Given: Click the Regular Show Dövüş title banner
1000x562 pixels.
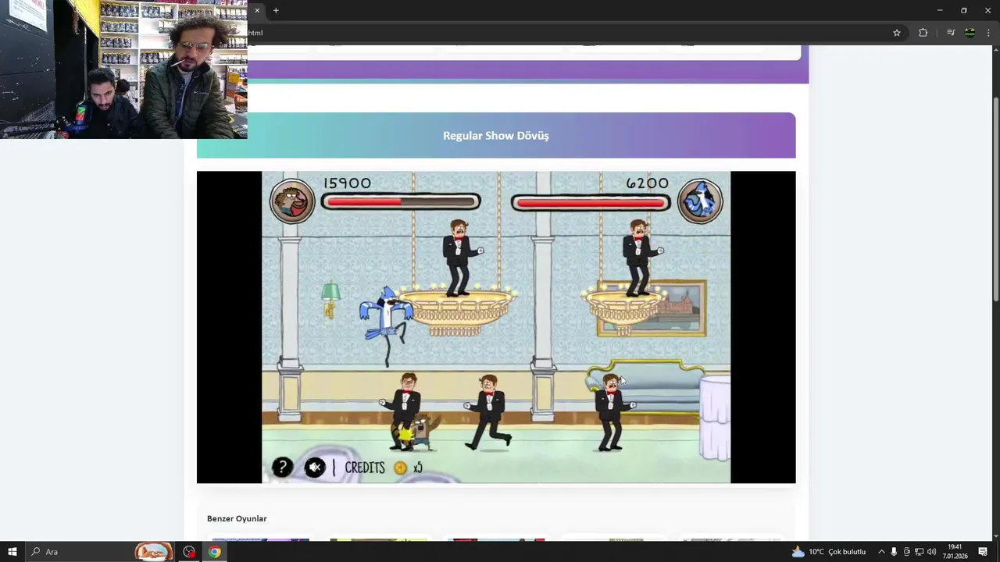Looking at the screenshot, I should (496, 135).
